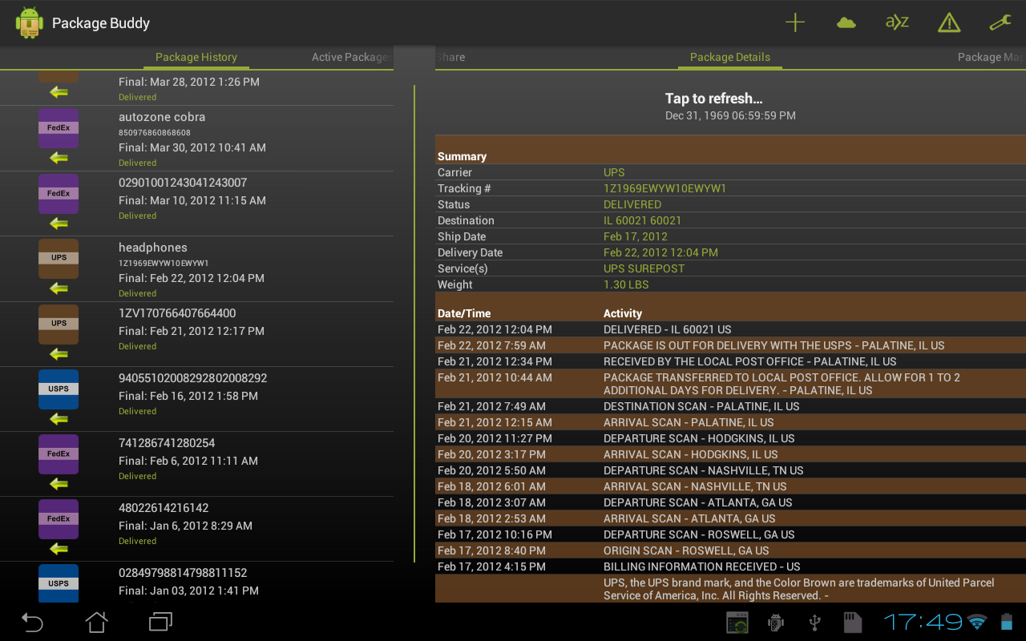Tap the destination IL 60021 value
The width and height of the screenshot is (1026, 641).
[x=642, y=220]
